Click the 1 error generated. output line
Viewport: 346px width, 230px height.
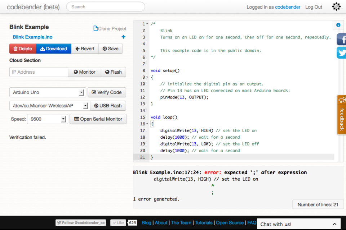156,199
